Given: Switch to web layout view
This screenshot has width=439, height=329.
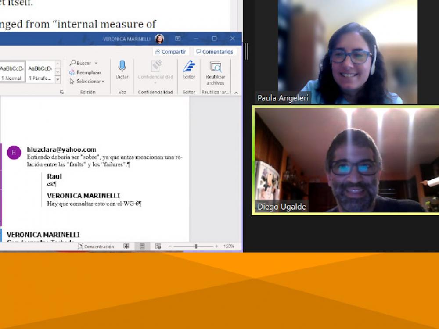Looking at the screenshot, I should coord(158,247).
